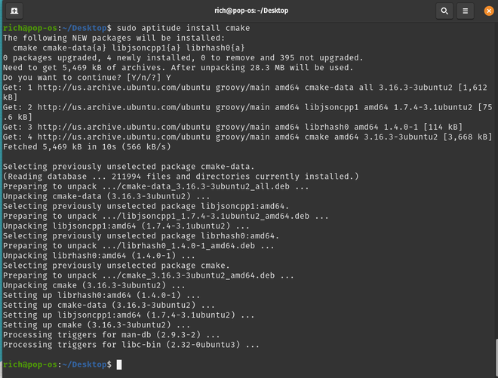
Task: Open the URL in the Get: 4 line
Action: [x=124, y=137]
